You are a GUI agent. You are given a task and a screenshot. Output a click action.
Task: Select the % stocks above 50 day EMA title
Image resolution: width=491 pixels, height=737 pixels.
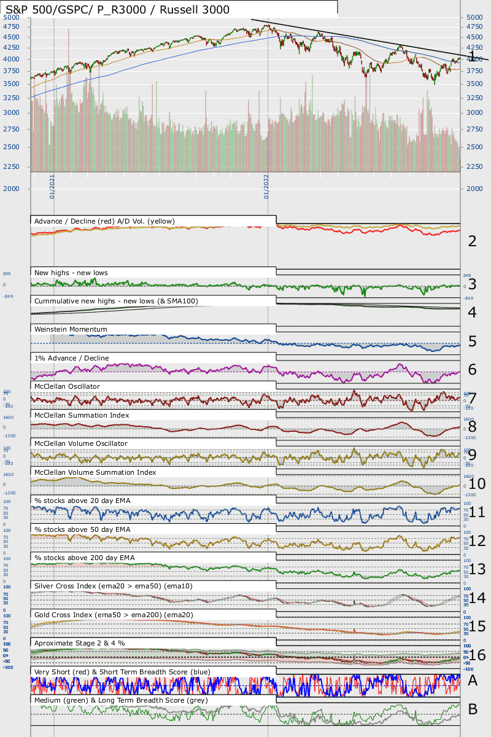click(x=82, y=529)
